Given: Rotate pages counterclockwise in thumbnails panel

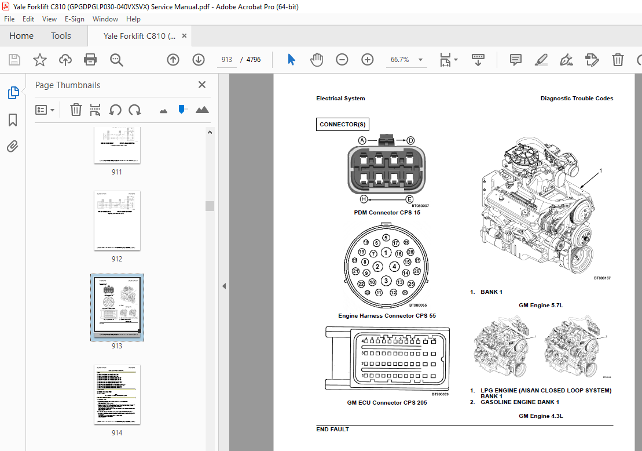Looking at the screenshot, I should [115, 110].
